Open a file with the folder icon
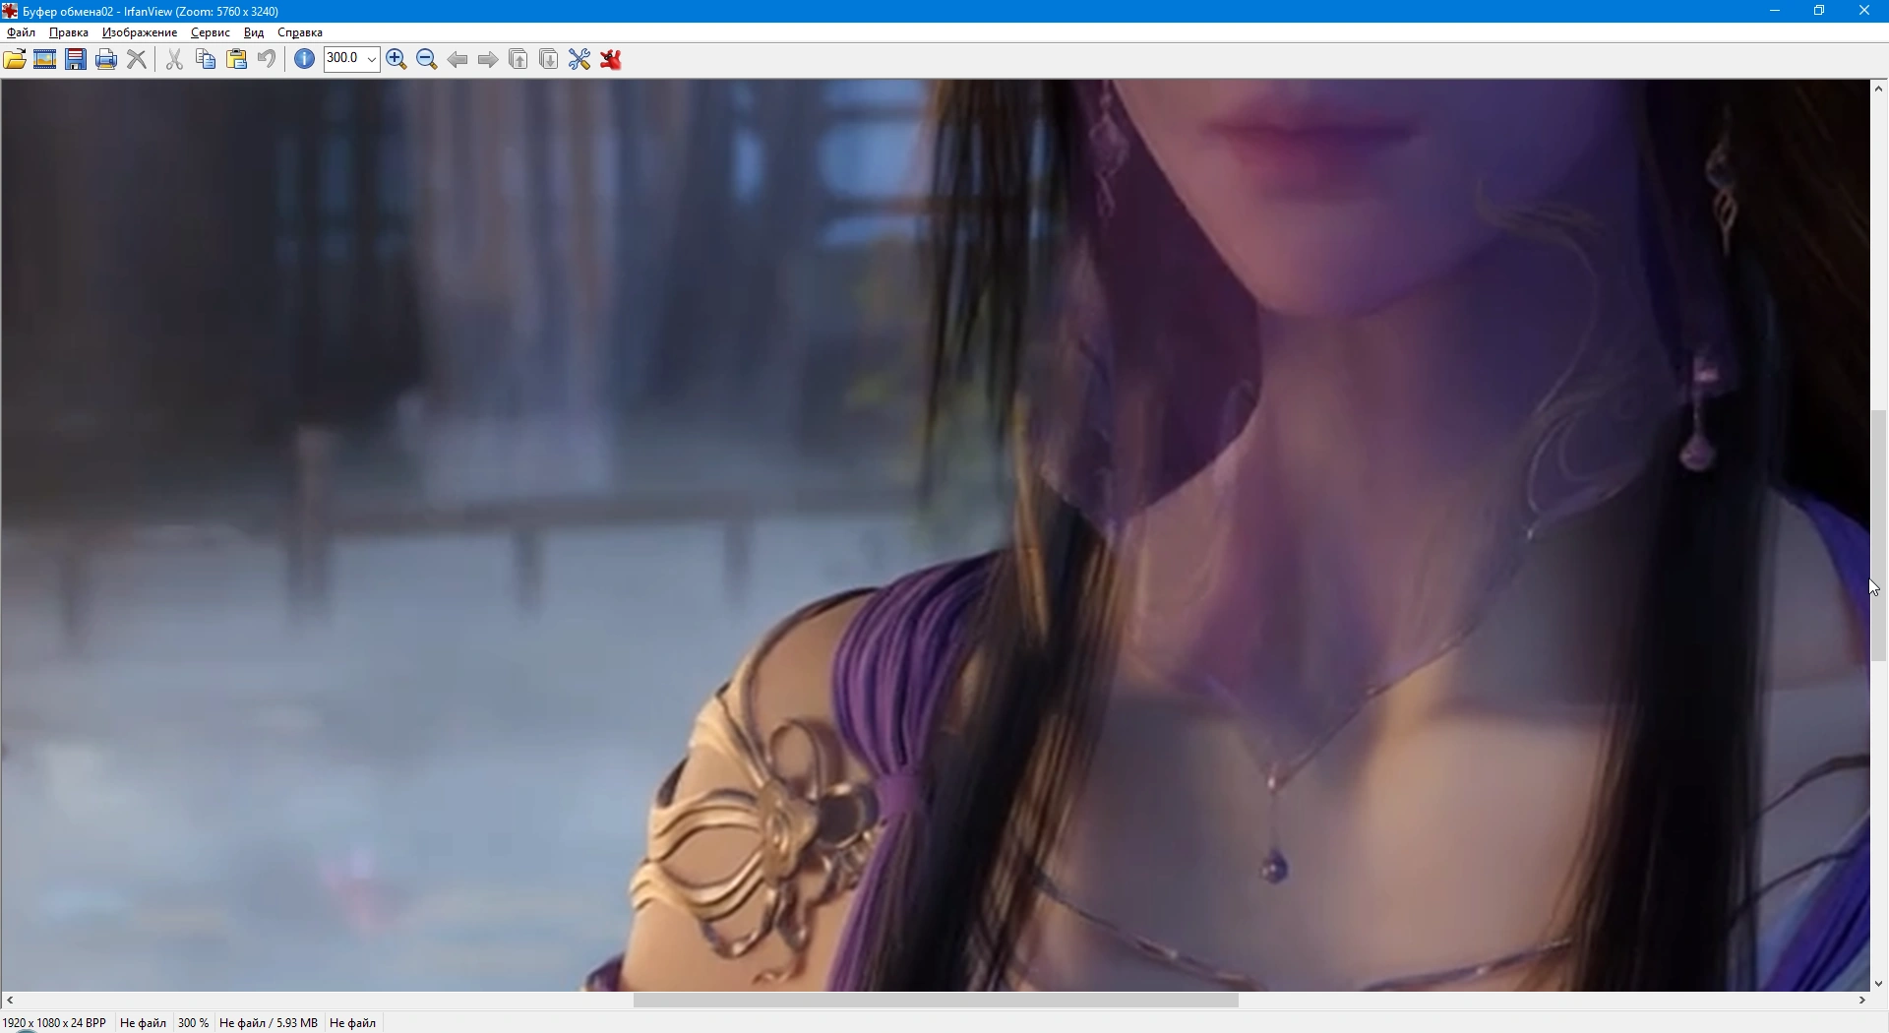 pyautogui.click(x=15, y=59)
